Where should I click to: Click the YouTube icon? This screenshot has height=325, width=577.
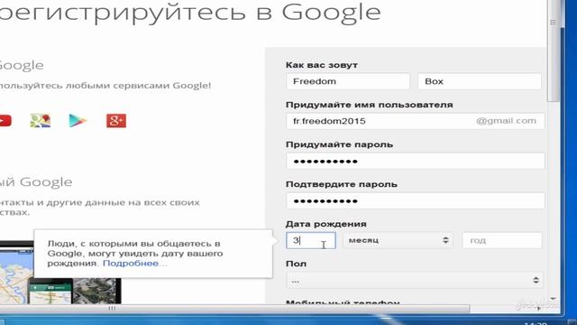click(x=5, y=121)
